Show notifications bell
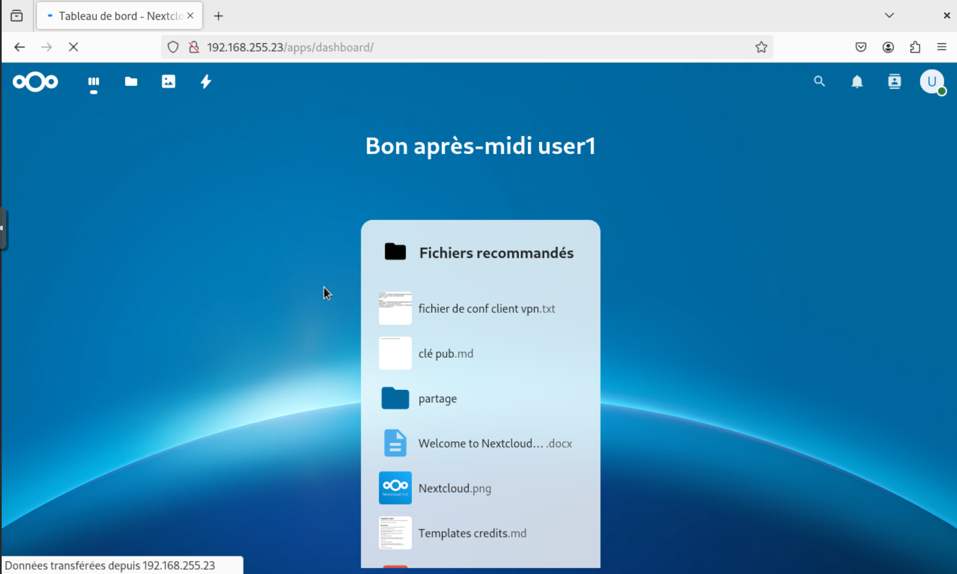Image resolution: width=957 pixels, height=574 pixels. click(857, 82)
